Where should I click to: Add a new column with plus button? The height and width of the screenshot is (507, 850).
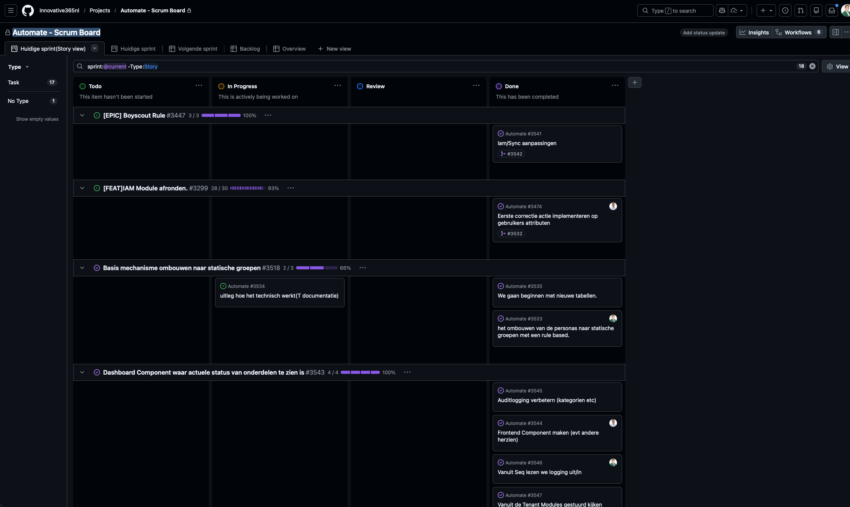tap(634, 82)
